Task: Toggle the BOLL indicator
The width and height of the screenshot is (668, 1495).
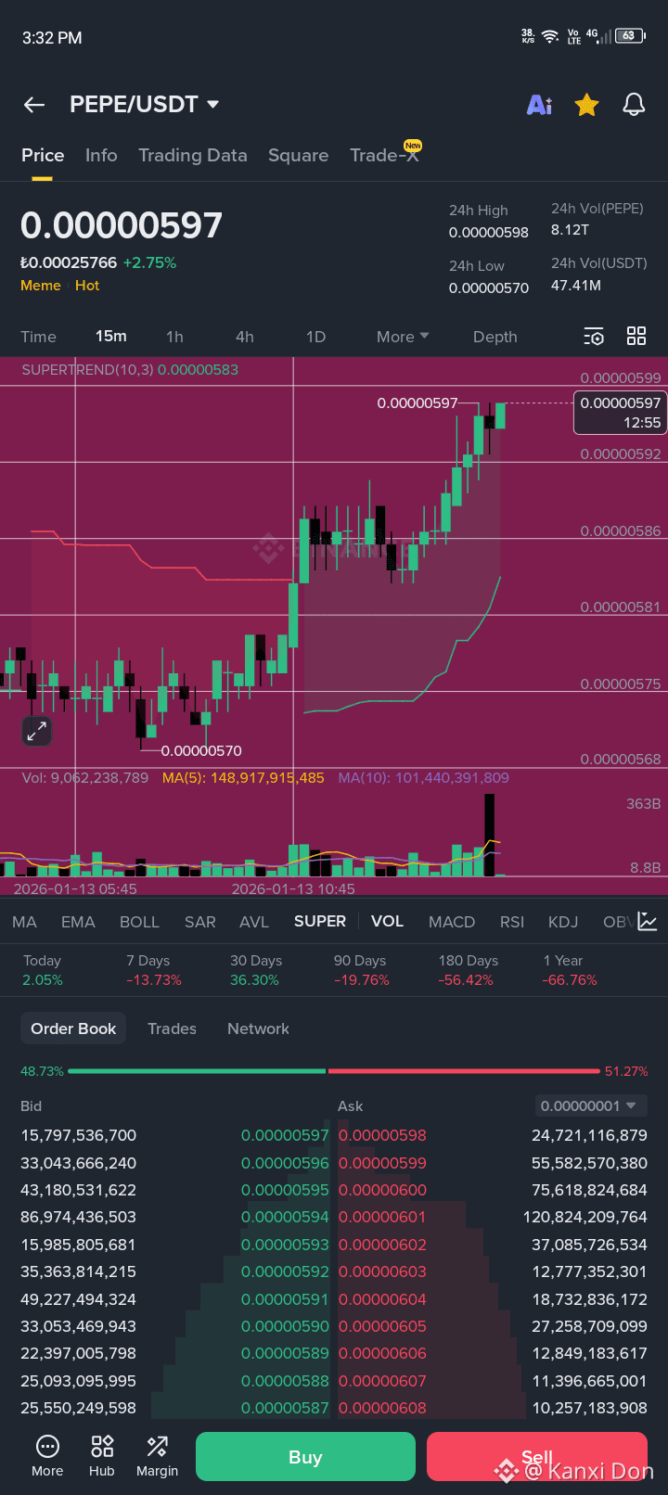Action: pyautogui.click(x=139, y=922)
